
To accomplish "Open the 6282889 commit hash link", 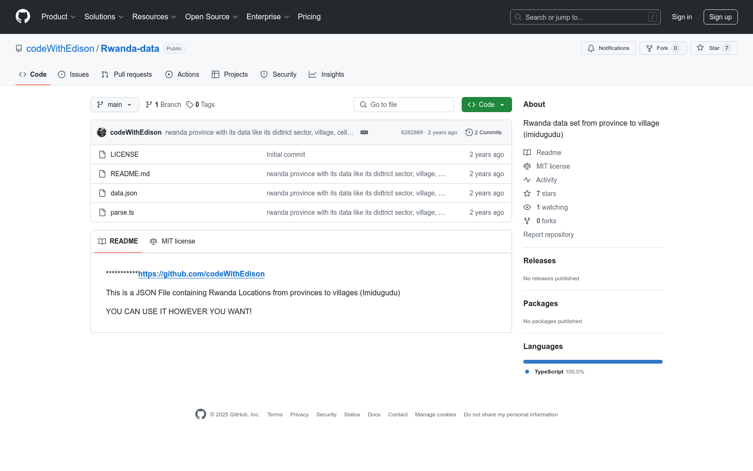I will point(412,132).
